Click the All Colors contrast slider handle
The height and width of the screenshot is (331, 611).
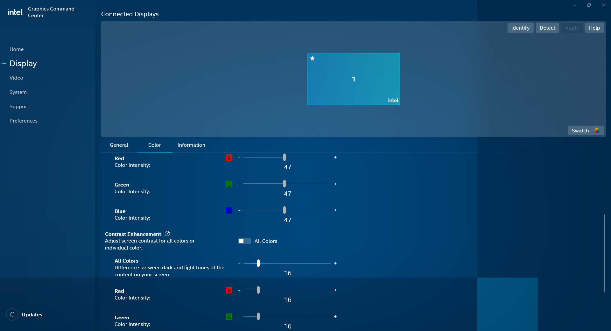[258, 263]
